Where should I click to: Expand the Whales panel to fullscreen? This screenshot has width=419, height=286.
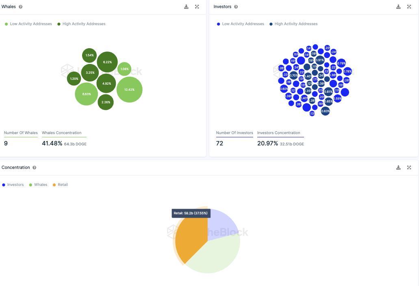[x=197, y=6]
